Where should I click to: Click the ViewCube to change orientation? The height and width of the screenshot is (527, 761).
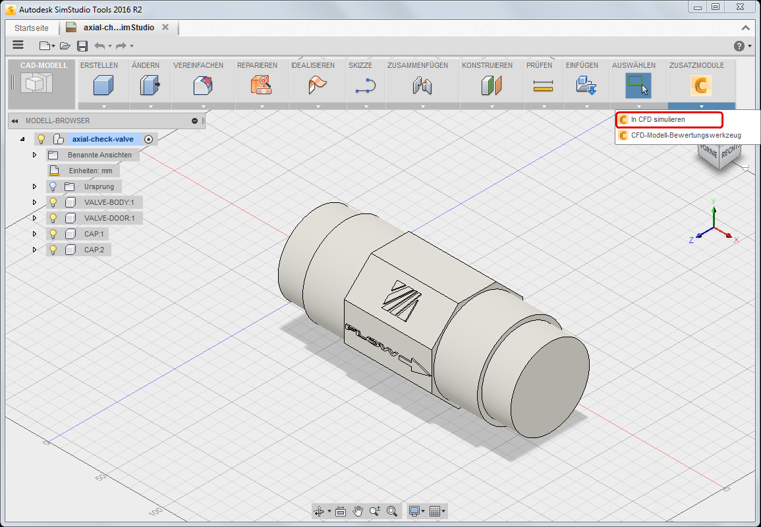[719, 155]
